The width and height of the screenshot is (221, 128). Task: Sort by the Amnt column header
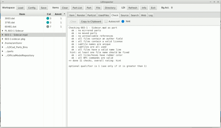coord(58,14)
